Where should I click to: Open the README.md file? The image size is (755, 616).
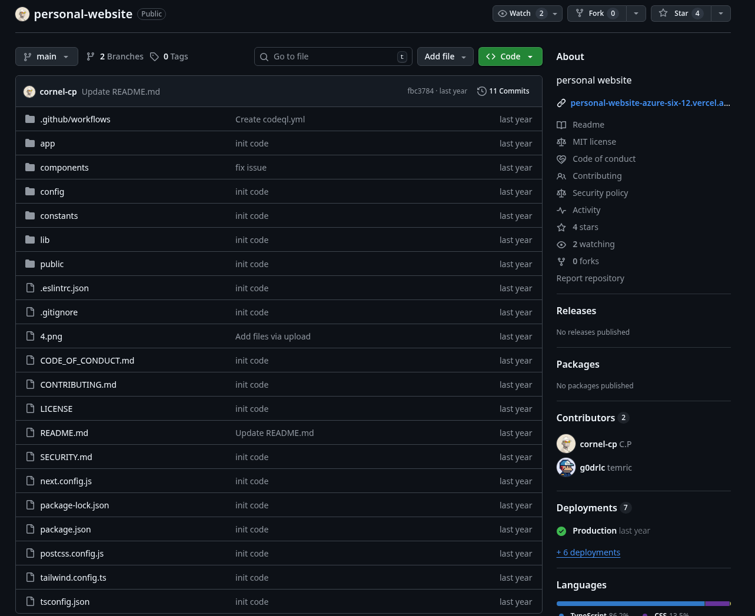click(x=64, y=433)
